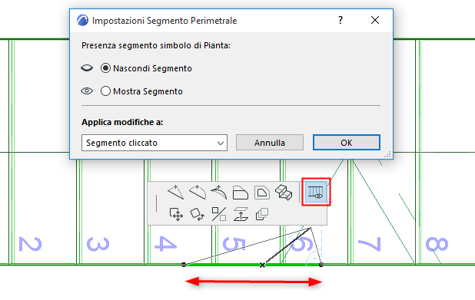This screenshot has width=475, height=300.
Task: Select the Offset Edge pet palette tool
Action: pyautogui.click(x=241, y=193)
